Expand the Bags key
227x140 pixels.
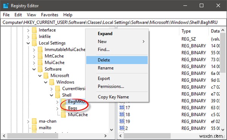(x=58, y=108)
